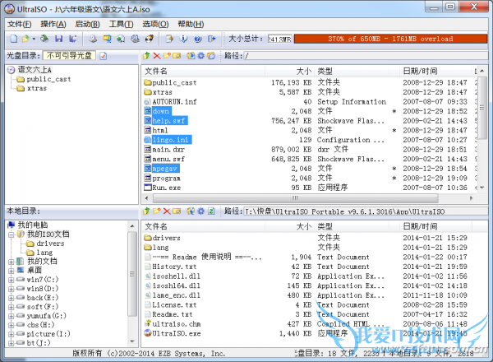Click the boot info icon beside 不可引导光盘

coord(104,56)
